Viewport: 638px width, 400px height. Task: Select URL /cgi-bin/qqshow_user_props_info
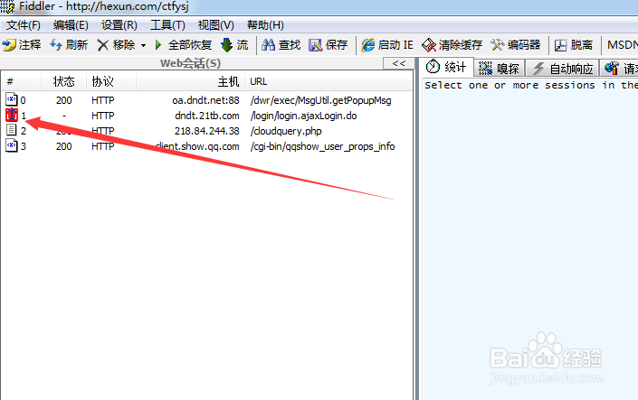[323, 146]
